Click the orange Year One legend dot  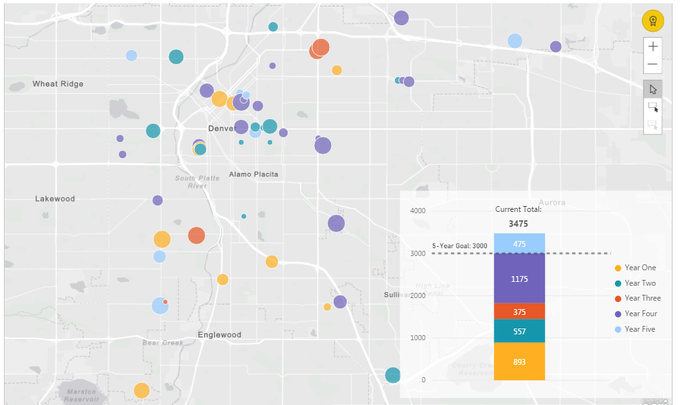click(x=618, y=268)
